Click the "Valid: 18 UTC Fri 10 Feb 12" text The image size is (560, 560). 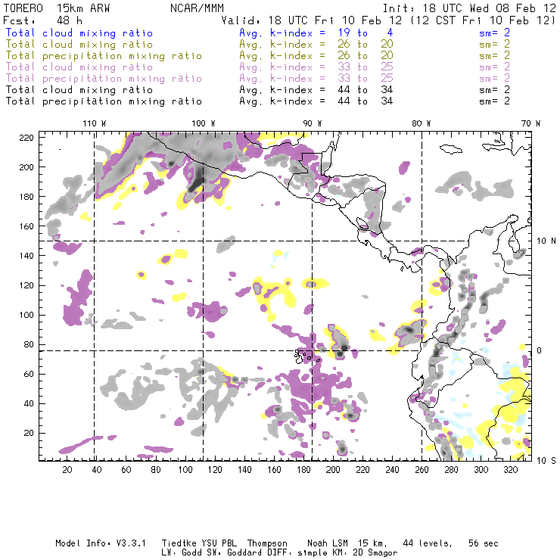pyautogui.click(x=312, y=20)
